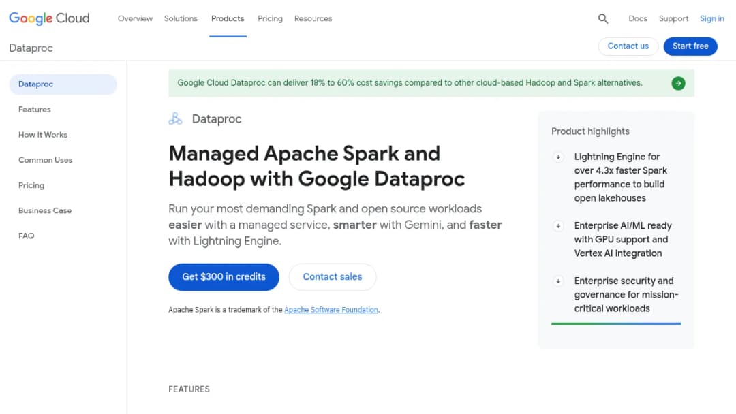Viewport: 736px width, 414px height.
Task: Click the Product highlights heading
Action: pos(590,131)
